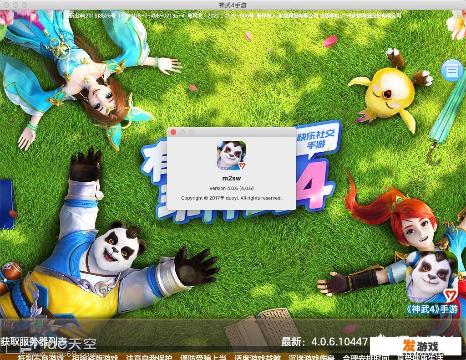
Task: Click the 'm2sw' app name text
Action: pyautogui.click(x=232, y=178)
